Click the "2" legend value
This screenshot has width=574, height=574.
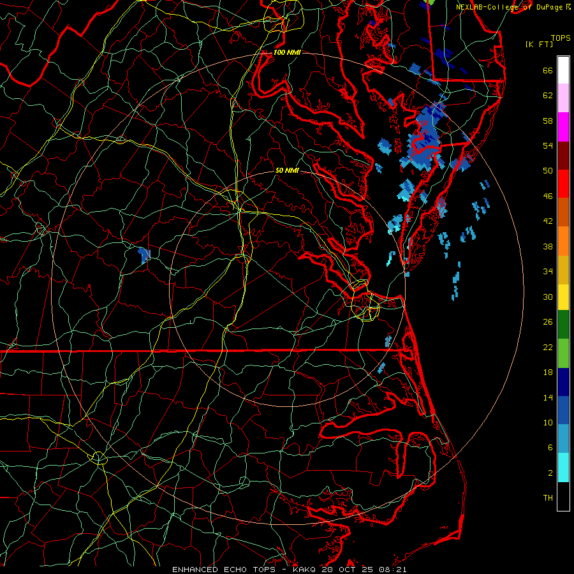pos(550,473)
